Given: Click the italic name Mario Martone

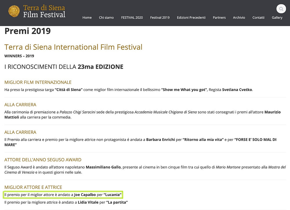Looking at the screenshot, I should 228,167.
